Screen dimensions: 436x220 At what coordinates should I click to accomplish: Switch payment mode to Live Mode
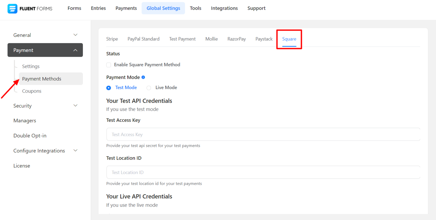(x=149, y=88)
